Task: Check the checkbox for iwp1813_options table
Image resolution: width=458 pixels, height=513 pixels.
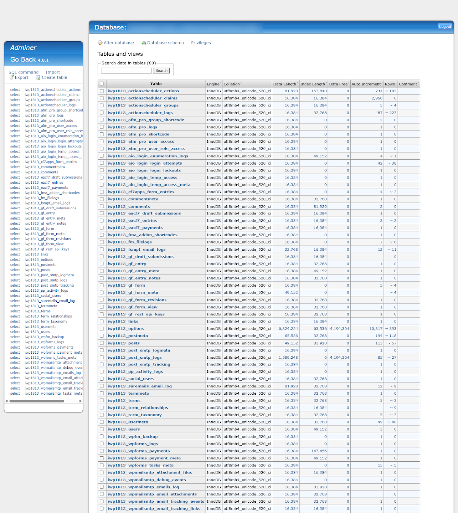Action: [x=101, y=328]
